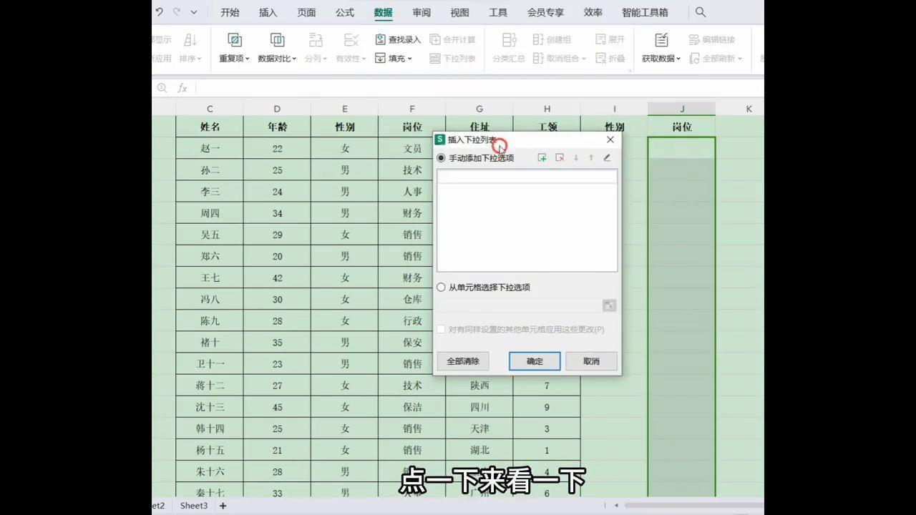This screenshot has width=916, height=515.
Task: Expand the quick access toolbar chevron
Action: pyautogui.click(x=194, y=12)
